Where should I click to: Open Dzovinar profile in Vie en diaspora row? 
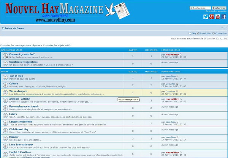coord(170,92)
